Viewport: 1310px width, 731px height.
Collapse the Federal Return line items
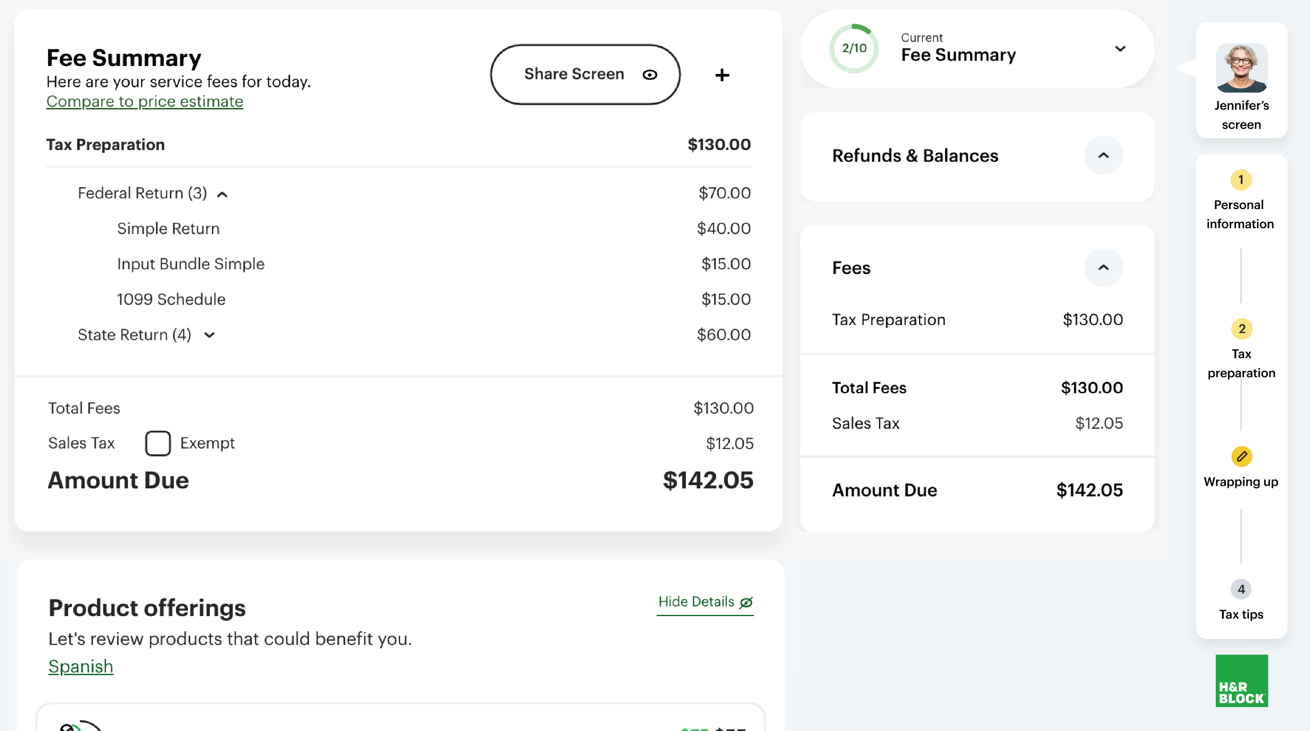tap(223, 194)
